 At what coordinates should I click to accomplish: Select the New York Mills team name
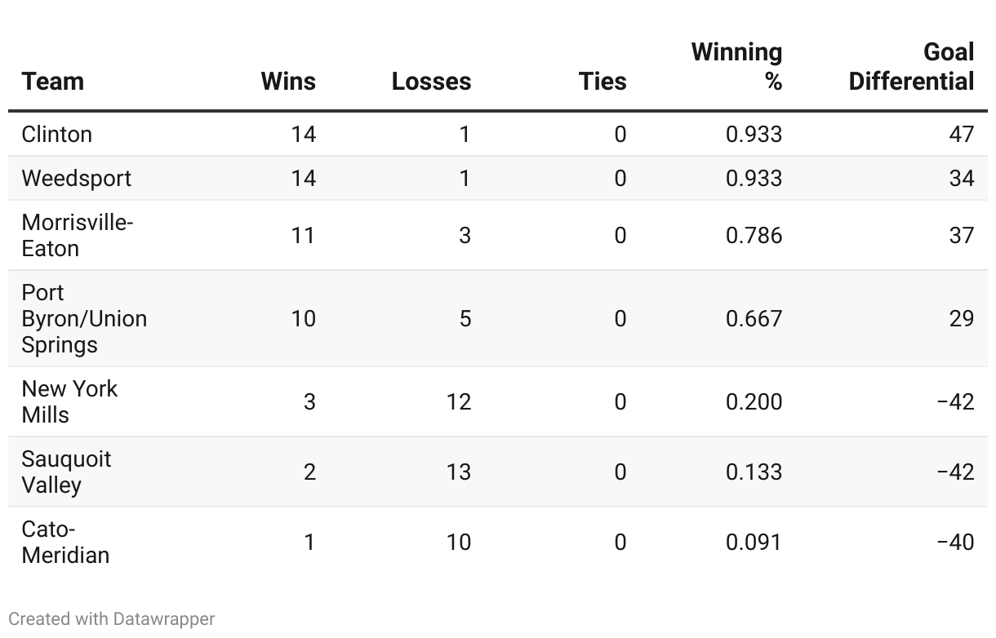(x=69, y=401)
